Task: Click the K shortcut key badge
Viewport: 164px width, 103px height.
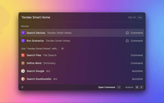Action: [x=141, y=87]
